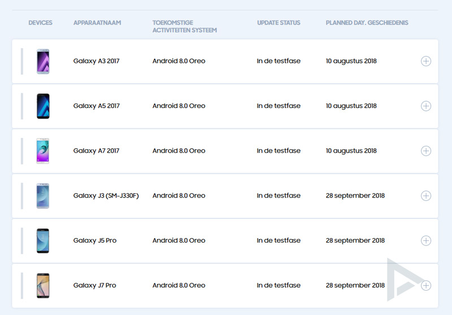Screen dimensions: 452x315
Task: Click Android 8.0 Oreo in Galaxy J7 Pro row
Action: point(179,285)
